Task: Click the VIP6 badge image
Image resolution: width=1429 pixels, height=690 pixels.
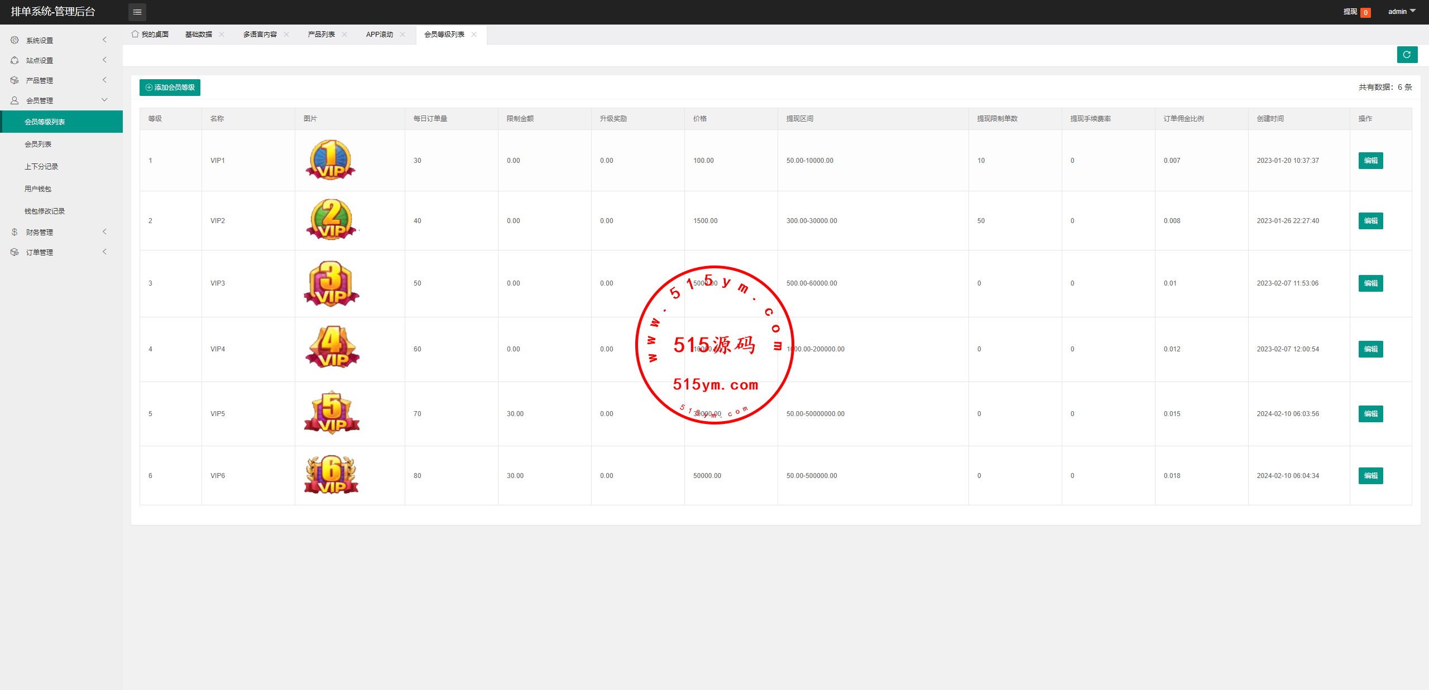Action: (x=332, y=475)
